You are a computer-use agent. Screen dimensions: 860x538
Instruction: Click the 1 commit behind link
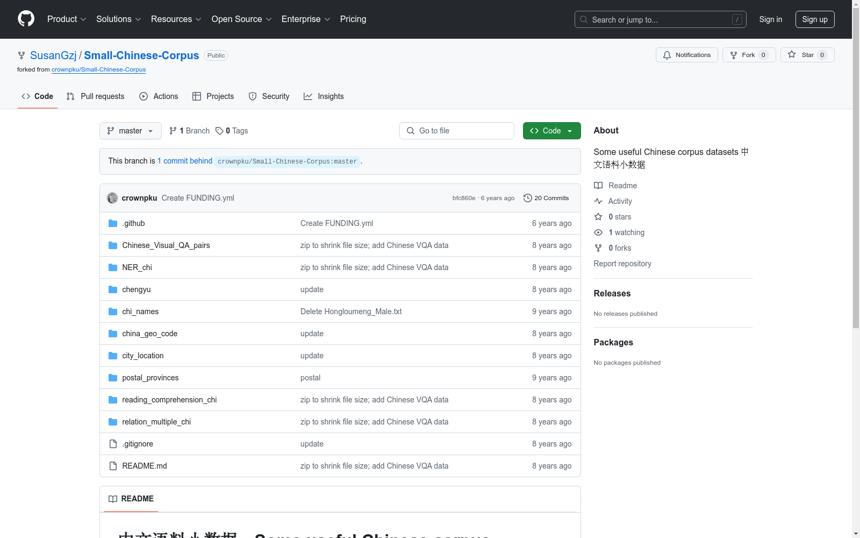(x=185, y=161)
